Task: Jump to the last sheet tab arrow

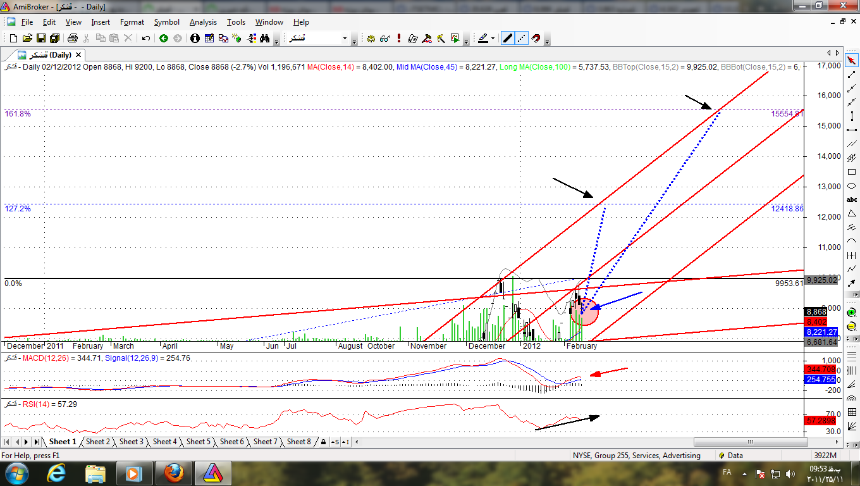Action: [37, 442]
